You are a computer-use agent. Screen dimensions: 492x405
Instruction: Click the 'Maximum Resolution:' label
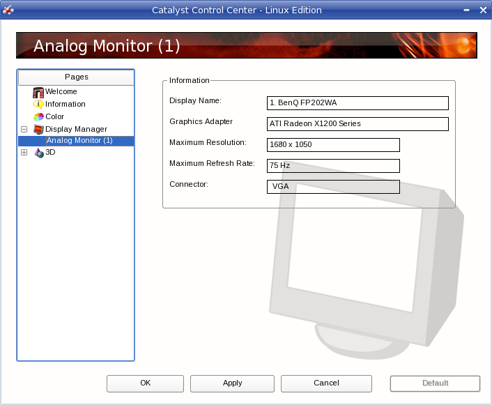208,142
